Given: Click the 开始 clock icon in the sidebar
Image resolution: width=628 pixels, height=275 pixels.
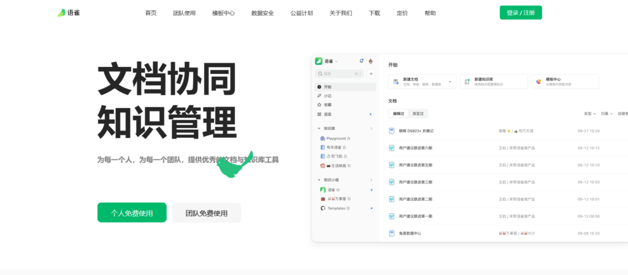Looking at the screenshot, I should coord(319,87).
